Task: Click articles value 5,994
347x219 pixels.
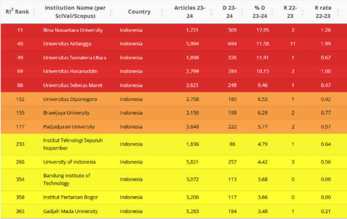Action: (x=192, y=44)
